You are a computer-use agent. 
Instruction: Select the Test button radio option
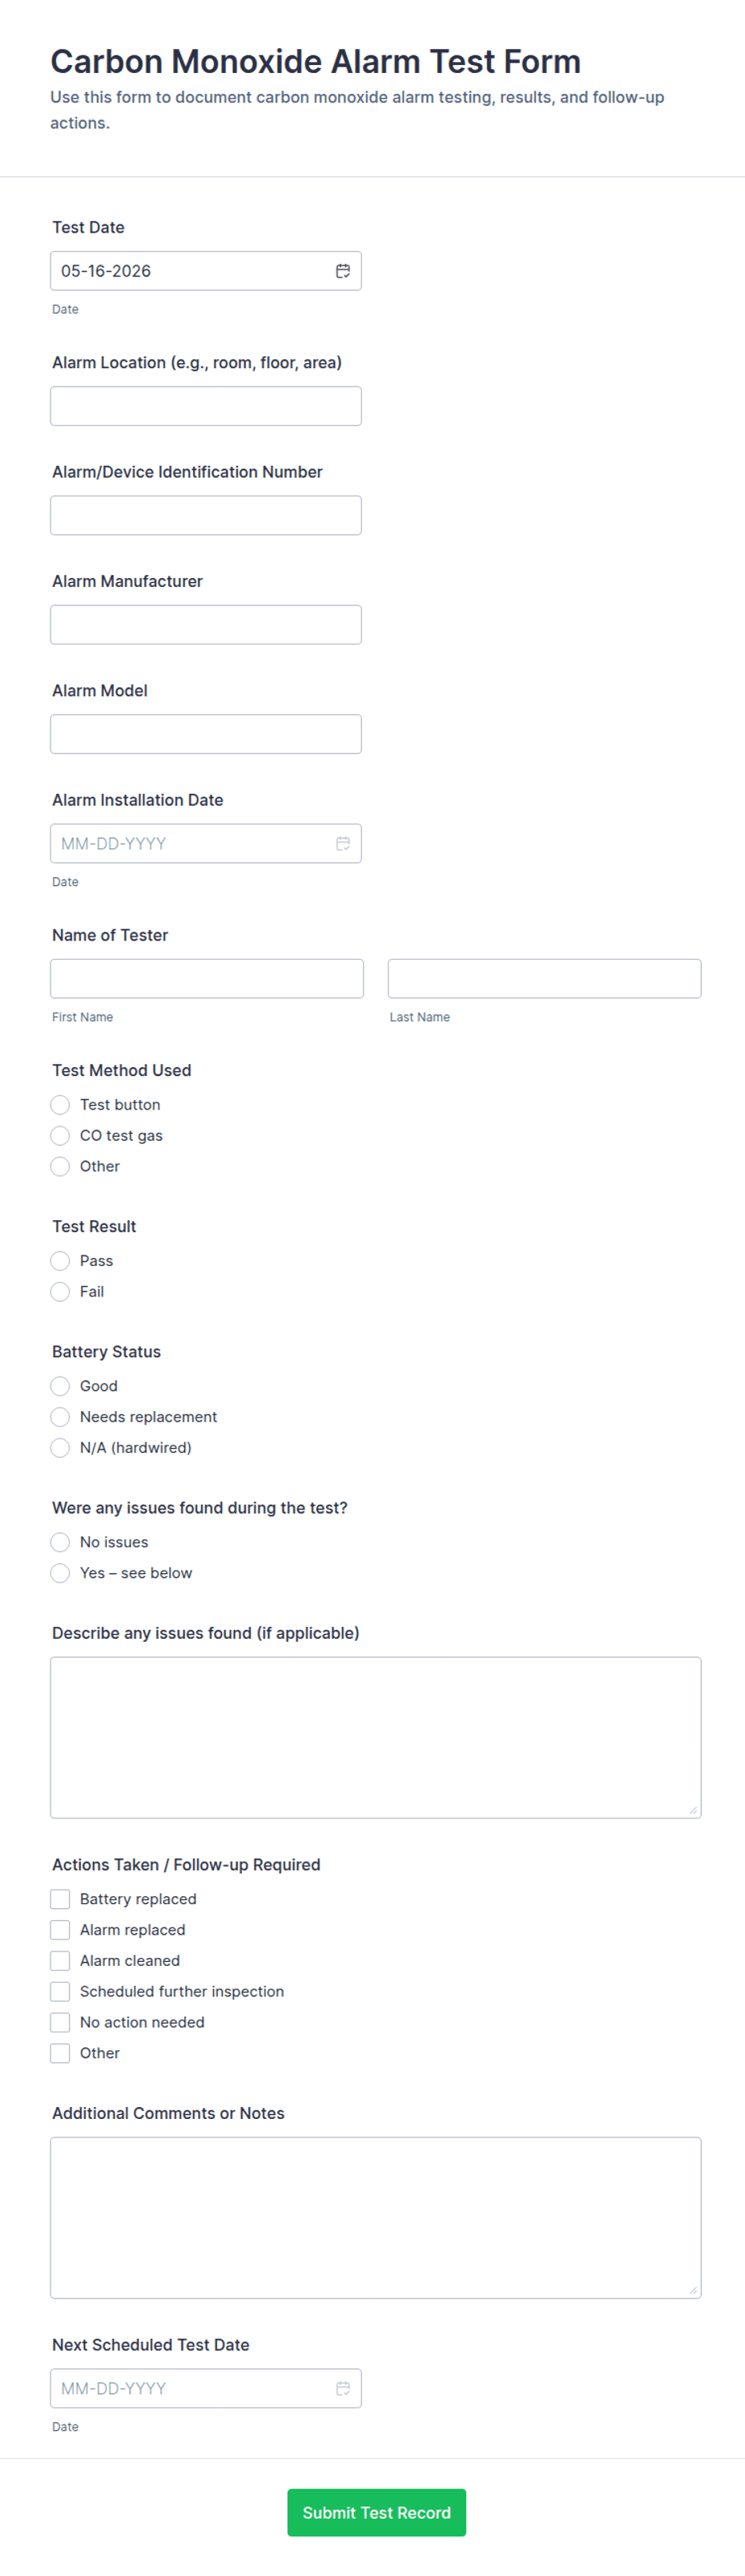tap(60, 1105)
